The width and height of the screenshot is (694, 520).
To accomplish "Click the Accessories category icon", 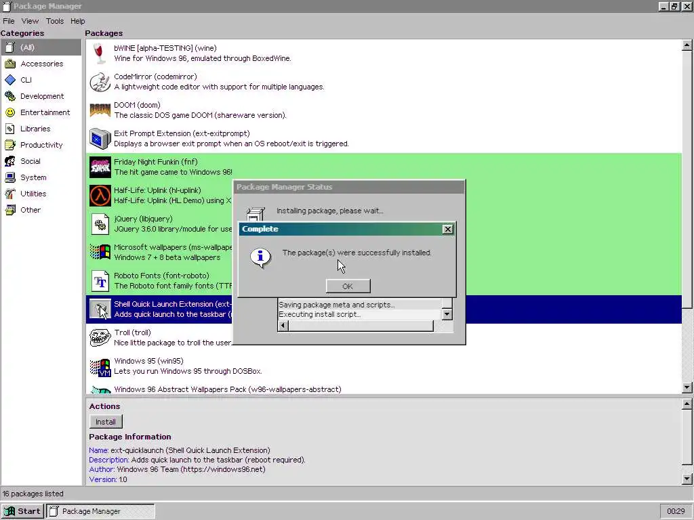I will (10, 64).
